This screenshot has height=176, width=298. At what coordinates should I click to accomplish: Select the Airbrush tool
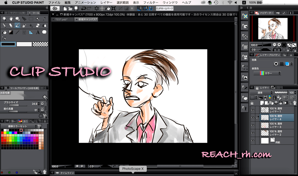click(x=24, y=25)
